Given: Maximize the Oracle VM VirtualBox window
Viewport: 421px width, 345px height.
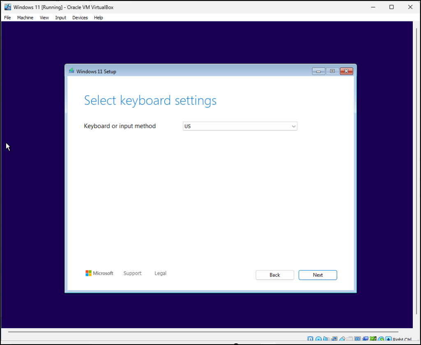Looking at the screenshot, I should pyautogui.click(x=391, y=7).
